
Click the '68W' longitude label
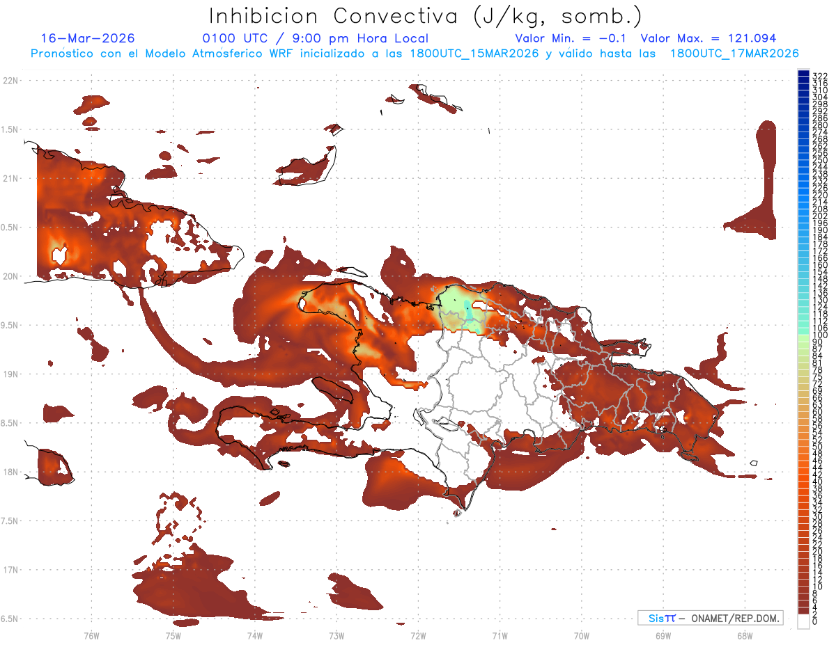pos(744,635)
